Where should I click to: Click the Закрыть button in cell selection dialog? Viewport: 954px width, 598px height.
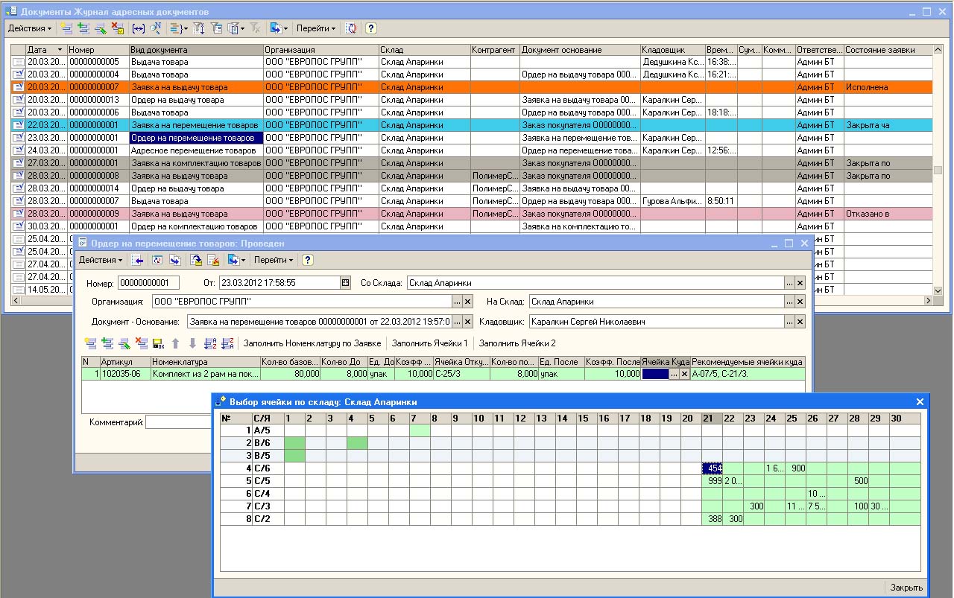click(x=906, y=588)
